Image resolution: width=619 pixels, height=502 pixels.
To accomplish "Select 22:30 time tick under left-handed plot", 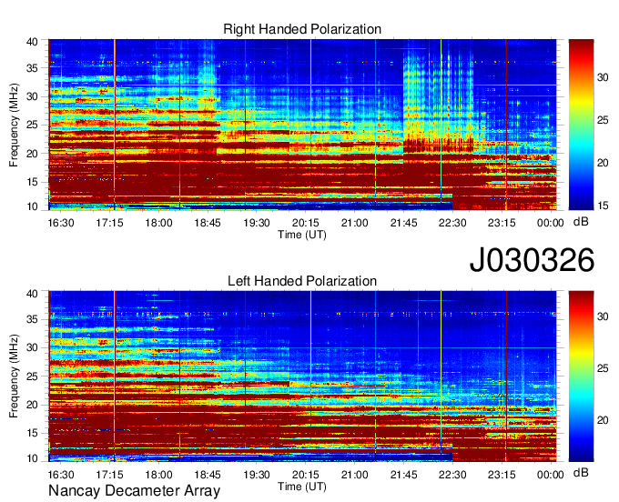I will [452, 475].
